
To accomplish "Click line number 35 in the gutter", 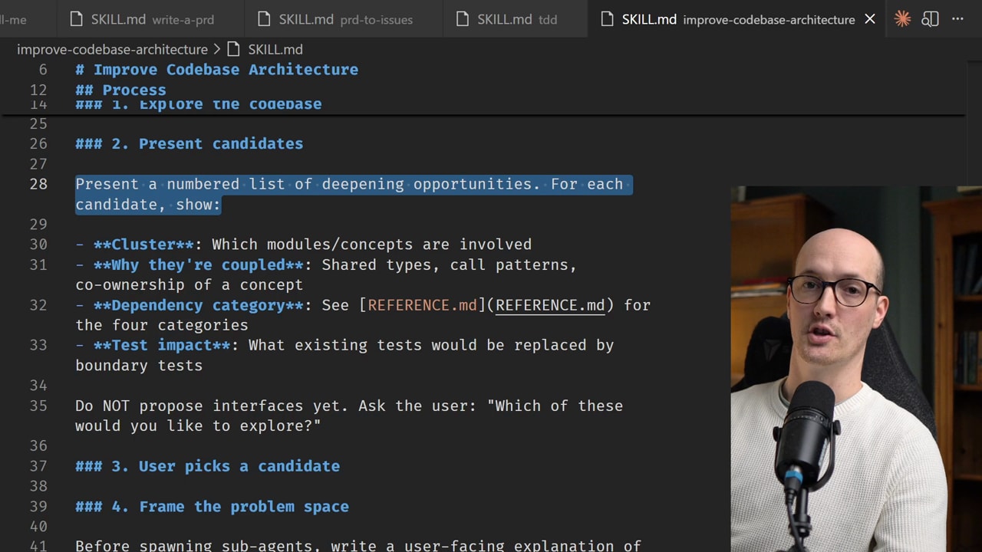I will click(38, 406).
